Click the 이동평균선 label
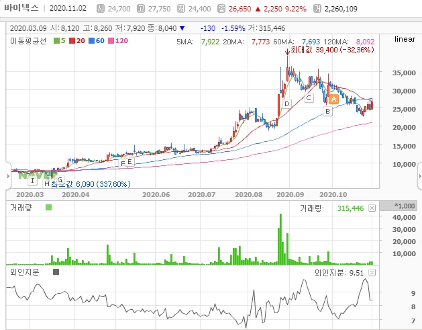Image resolution: width=422 pixels, height=330 pixels. [28, 41]
